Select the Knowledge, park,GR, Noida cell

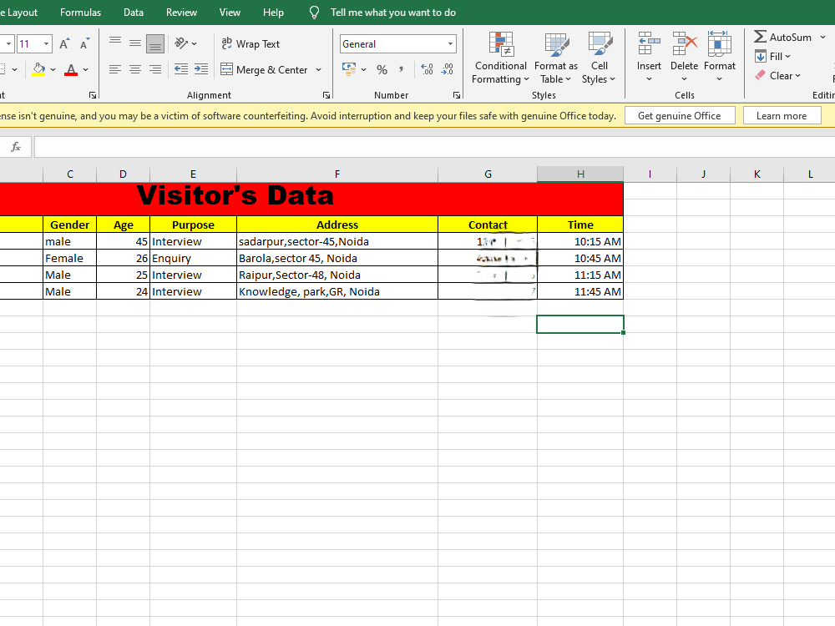[x=337, y=291]
